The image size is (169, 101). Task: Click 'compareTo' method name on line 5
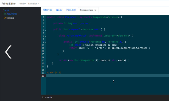(75, 29)
